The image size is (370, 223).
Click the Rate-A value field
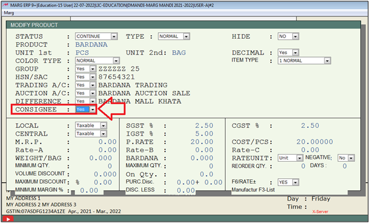(107, 150)
